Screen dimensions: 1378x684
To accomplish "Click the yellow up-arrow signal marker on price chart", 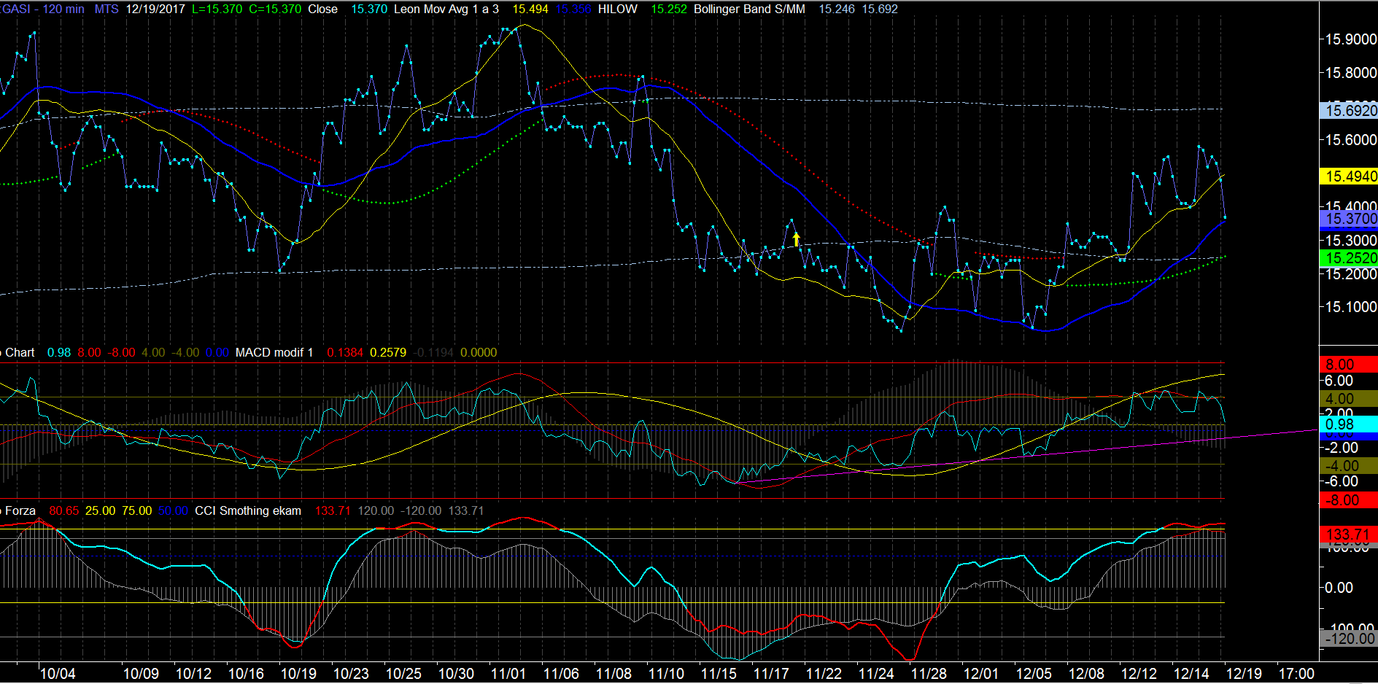I will tap(796, 238).
